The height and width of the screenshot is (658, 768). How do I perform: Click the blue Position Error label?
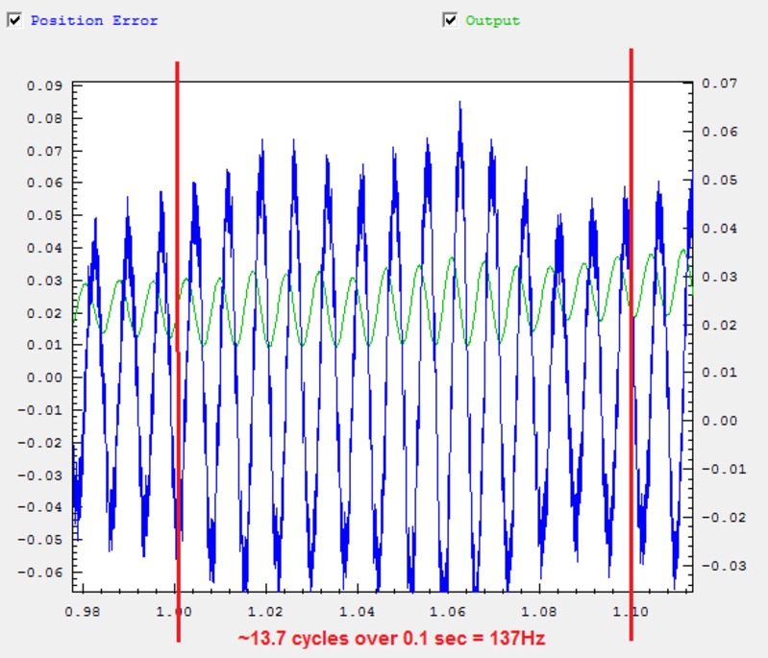click(x=94, y=20)
